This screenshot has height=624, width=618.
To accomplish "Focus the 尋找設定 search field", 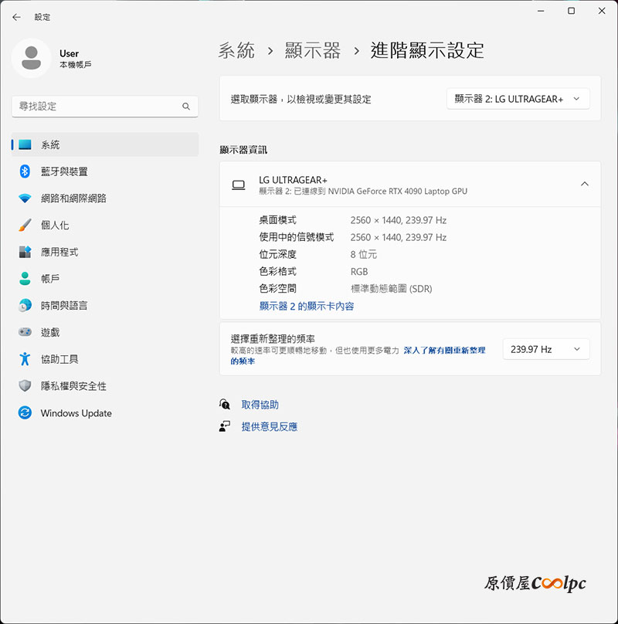I will [x=105, y=107].
